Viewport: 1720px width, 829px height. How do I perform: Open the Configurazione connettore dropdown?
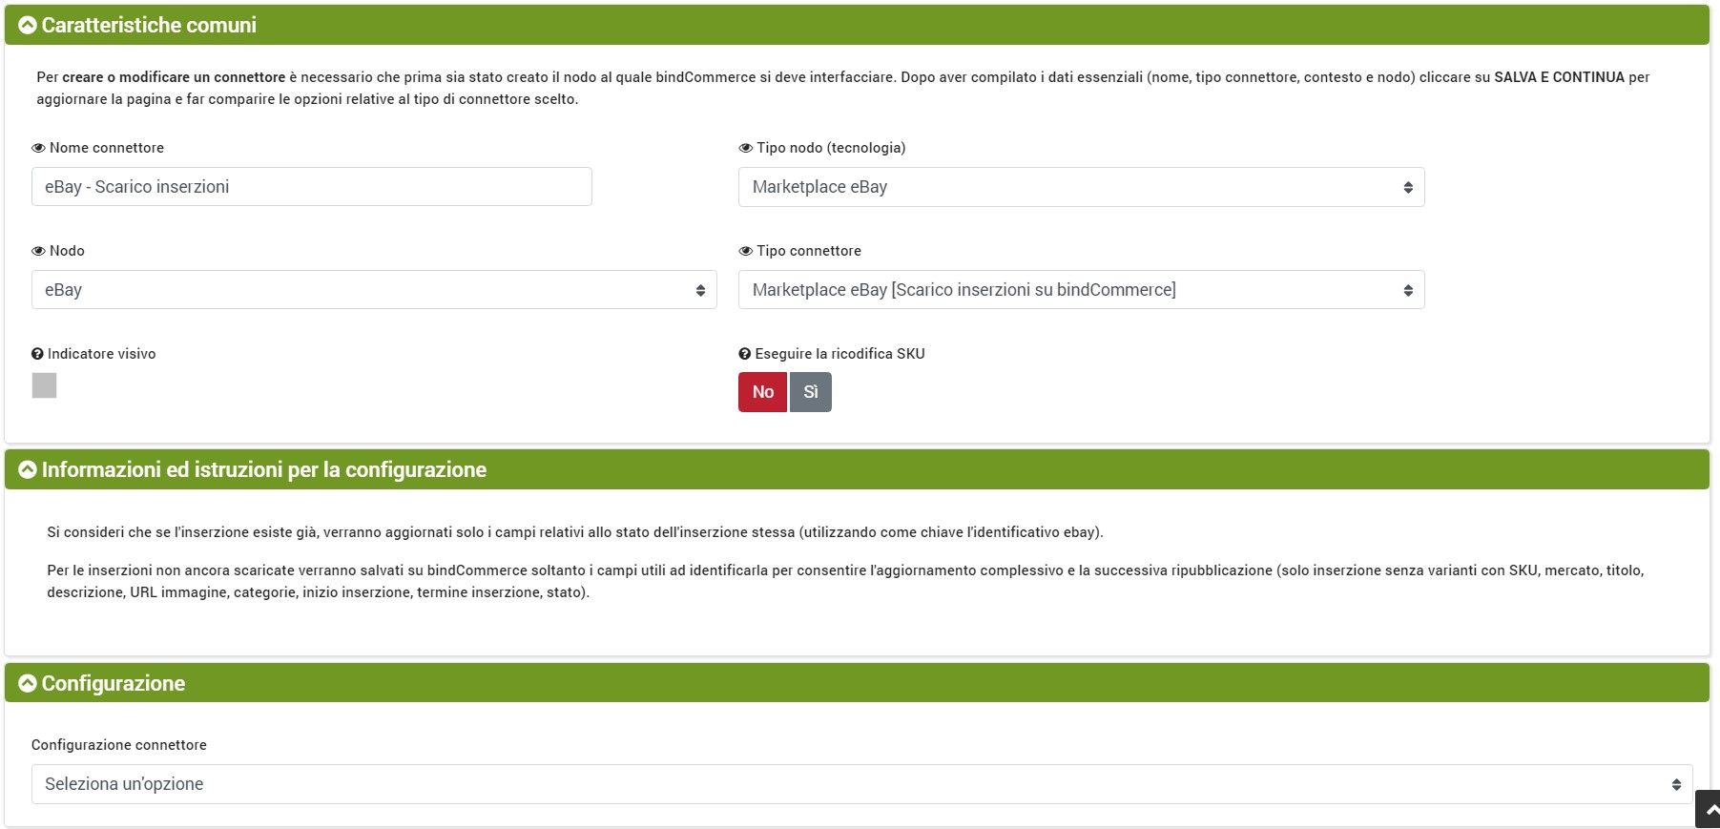click(861, 784)
